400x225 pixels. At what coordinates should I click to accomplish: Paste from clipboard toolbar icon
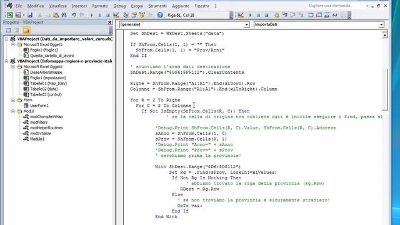tap(56, 15)
